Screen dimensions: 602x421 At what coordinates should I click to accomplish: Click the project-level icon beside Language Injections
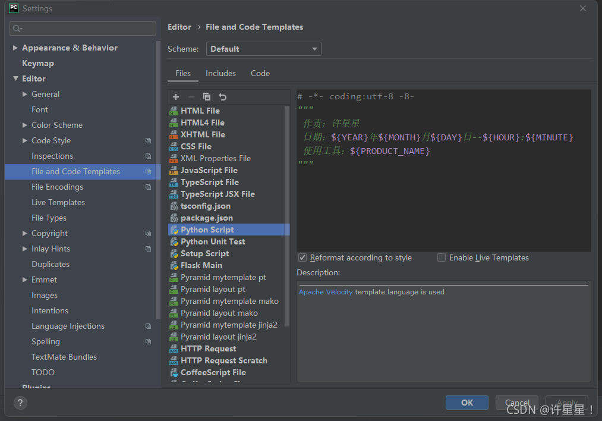(x=148, y=326)
